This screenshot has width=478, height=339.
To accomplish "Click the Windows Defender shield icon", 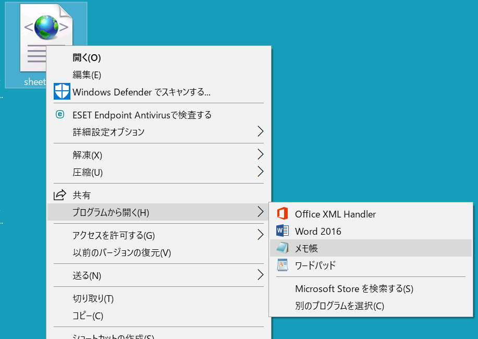I will click(x=62, y=91).
